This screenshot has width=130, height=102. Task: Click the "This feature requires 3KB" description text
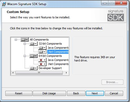click(x=95, y=59)
